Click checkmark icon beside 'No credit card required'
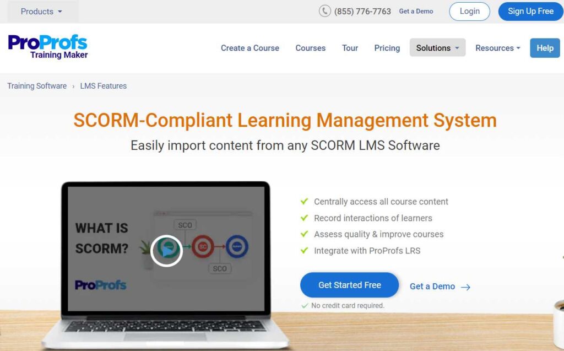Screen dimensions: 564x351 coord(305,306)
